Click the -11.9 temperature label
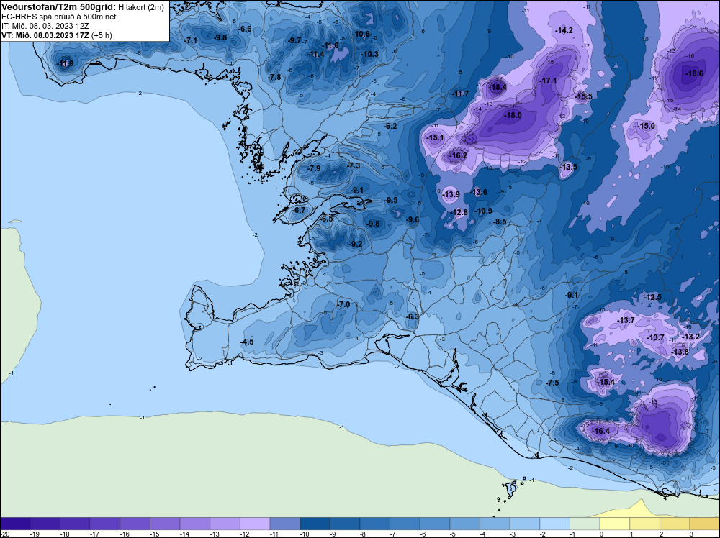 coord(65,63)
